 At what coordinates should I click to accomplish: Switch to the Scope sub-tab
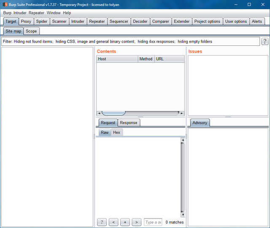point(31,31)
